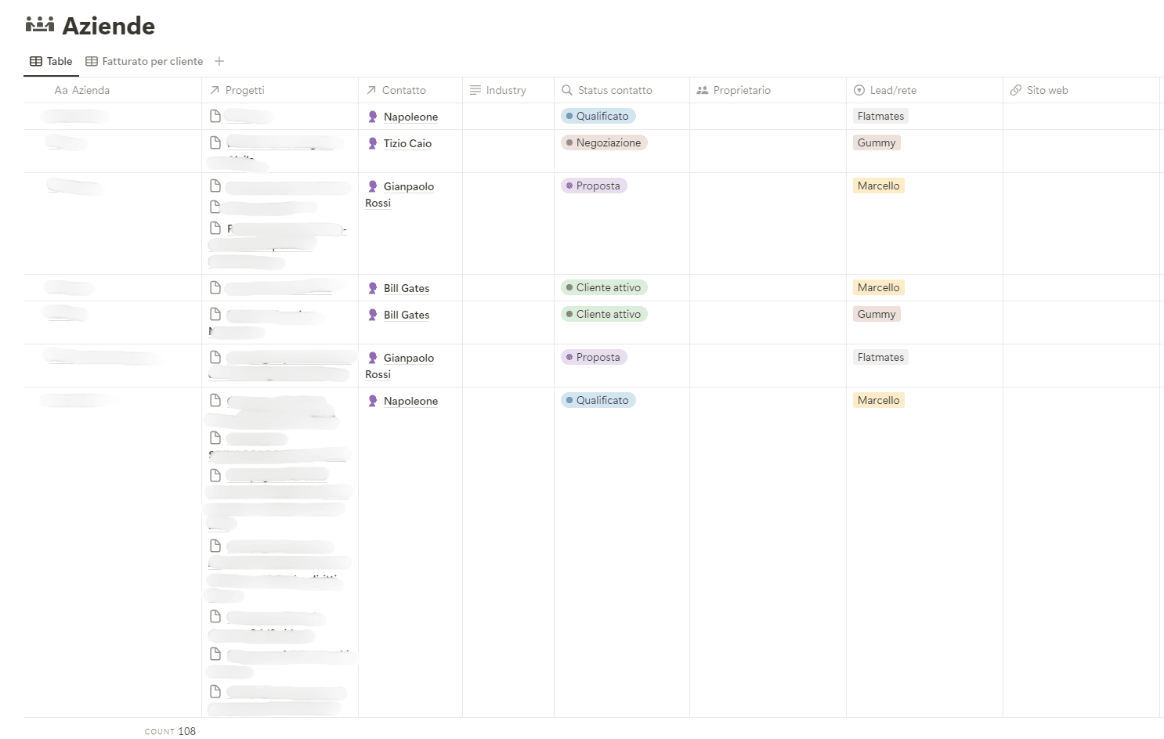Viewport: 1164px width, 739px height.
Task: Click the COUNT 108 footer value
Action: [x=170, y=730]
